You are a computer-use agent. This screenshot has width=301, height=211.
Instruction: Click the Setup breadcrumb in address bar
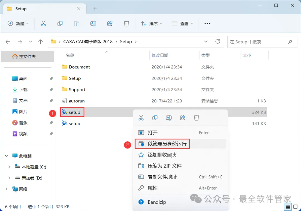pyautogui.click(x=126, y=41)
